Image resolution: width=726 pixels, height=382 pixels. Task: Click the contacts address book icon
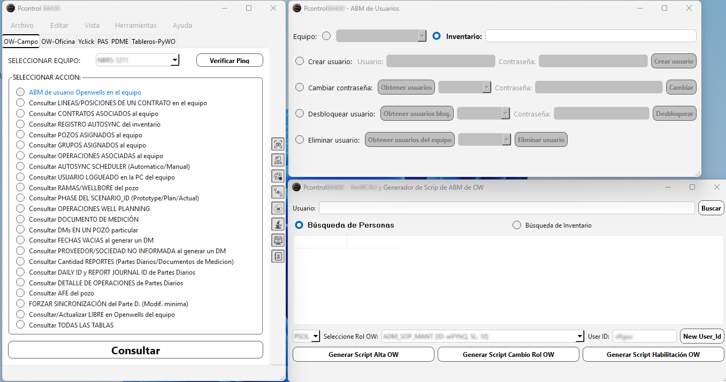tap(278, 256)
